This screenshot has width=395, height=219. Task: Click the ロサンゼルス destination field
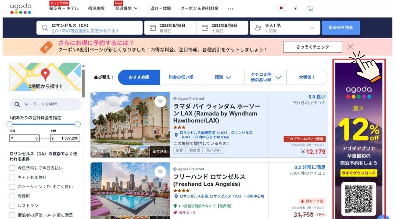(x=90, y=28)
